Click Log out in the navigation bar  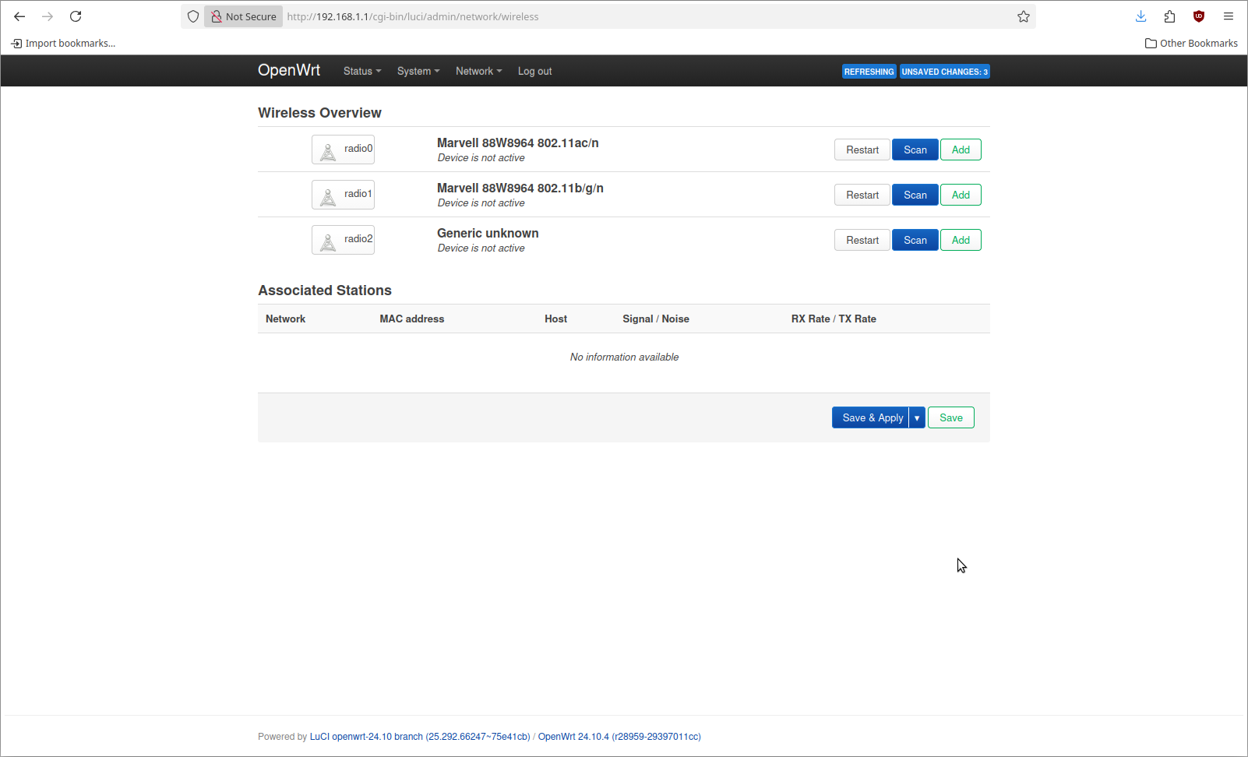[534, 71]
